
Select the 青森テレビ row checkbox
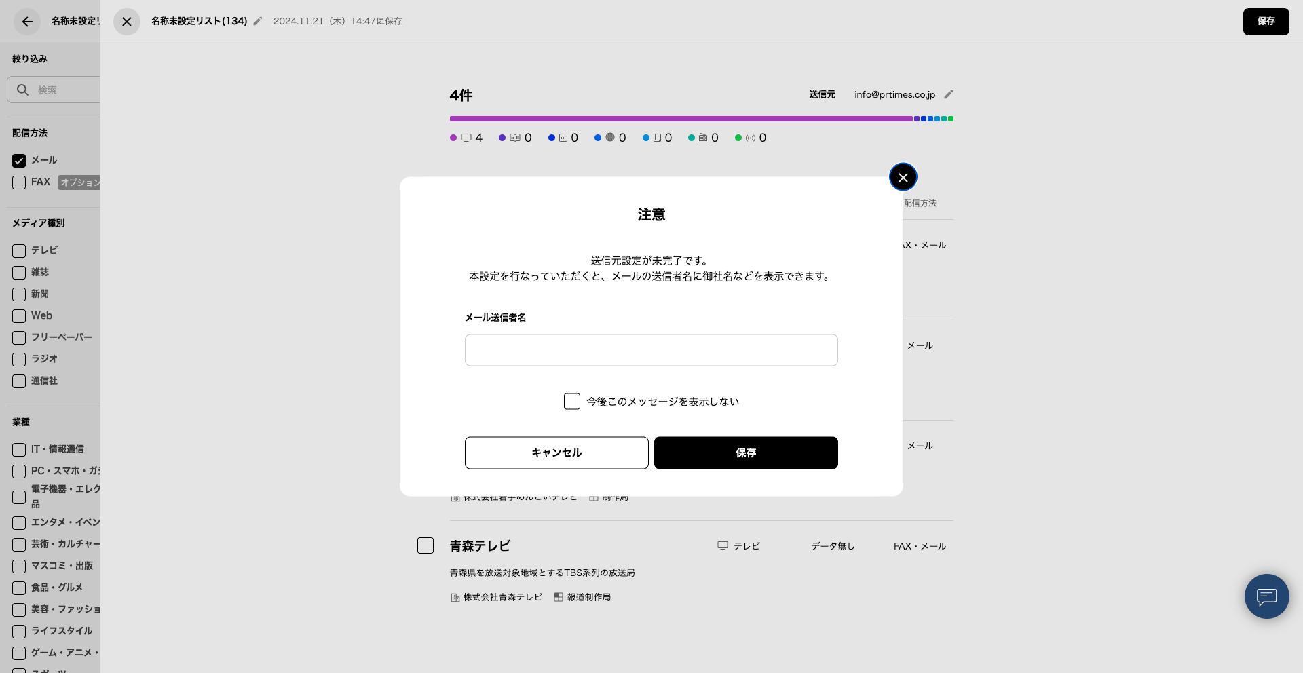[426, 545]
